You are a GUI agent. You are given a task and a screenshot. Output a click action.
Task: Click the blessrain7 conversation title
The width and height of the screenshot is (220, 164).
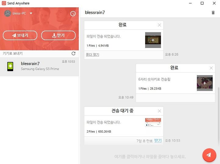[x=95, y=13]
